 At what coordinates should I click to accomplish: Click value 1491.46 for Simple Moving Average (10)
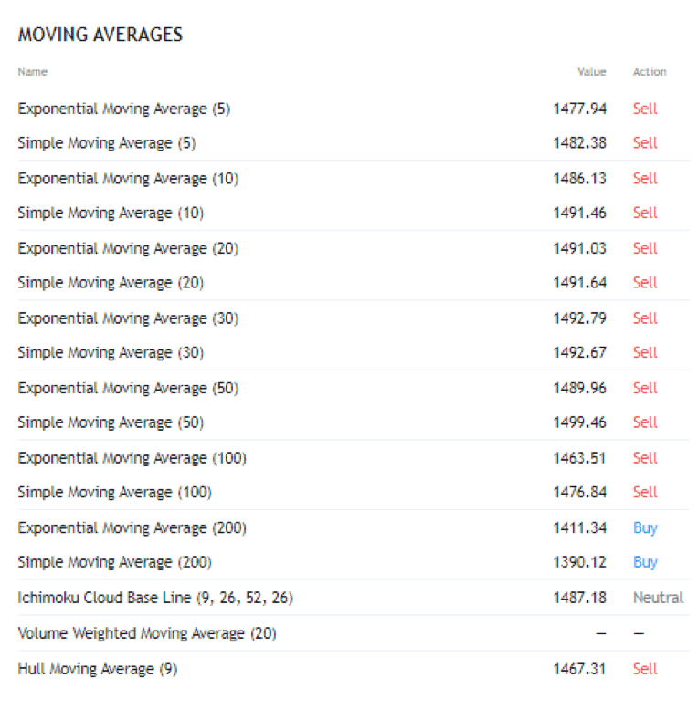[579, 214]
